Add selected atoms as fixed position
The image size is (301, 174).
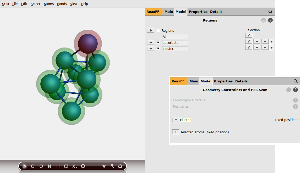pos(176,132)
